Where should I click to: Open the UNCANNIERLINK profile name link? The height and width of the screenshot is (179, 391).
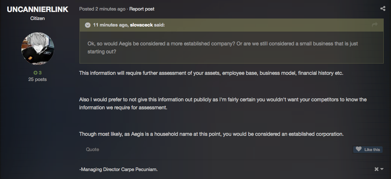[x=38, y=9]
